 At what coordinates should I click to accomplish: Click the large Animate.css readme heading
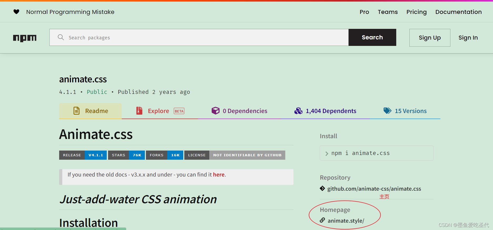[x=96, y=134]
